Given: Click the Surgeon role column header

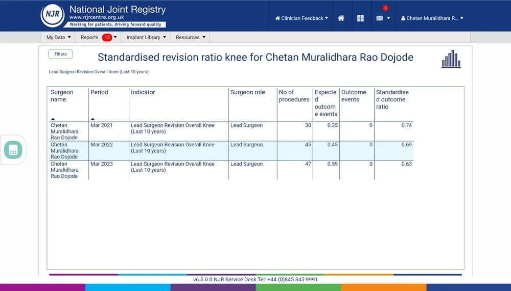Looking at the screenshot, I should (247, 92).
